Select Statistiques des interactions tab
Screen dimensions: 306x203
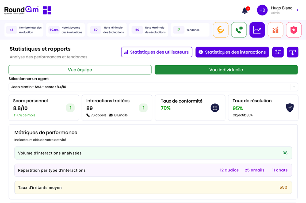(x=232, y=52)
